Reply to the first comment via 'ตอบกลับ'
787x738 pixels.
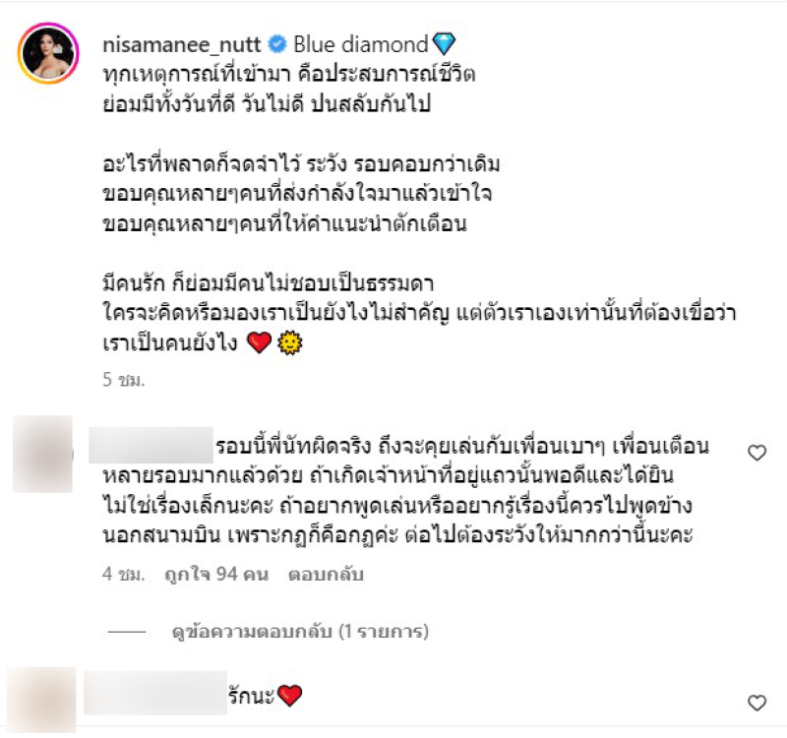[x=326, y=574]
